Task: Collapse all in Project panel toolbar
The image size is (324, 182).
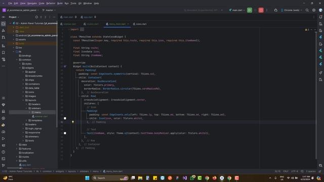Action: click(45, 17)
